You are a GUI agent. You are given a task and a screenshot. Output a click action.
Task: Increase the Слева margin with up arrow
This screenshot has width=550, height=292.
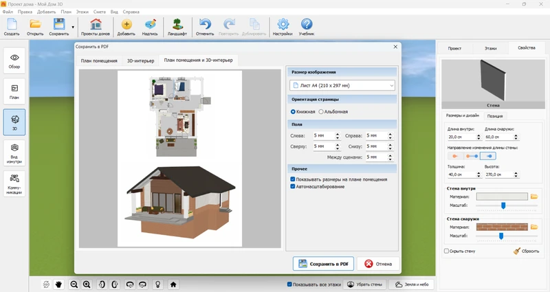(x=338, y=133)
